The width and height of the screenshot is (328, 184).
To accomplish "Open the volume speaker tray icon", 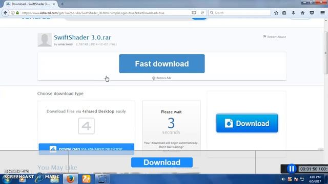I will tap(283, 179).
